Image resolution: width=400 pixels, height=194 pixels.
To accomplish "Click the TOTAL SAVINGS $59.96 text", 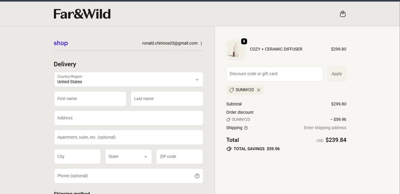I will [257, 149].
